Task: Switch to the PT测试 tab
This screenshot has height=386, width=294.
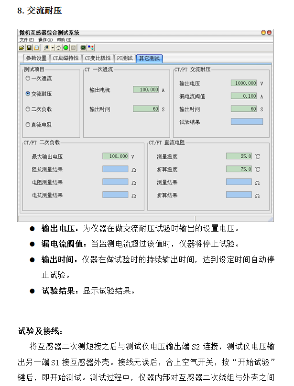Action: click(125, 58)
